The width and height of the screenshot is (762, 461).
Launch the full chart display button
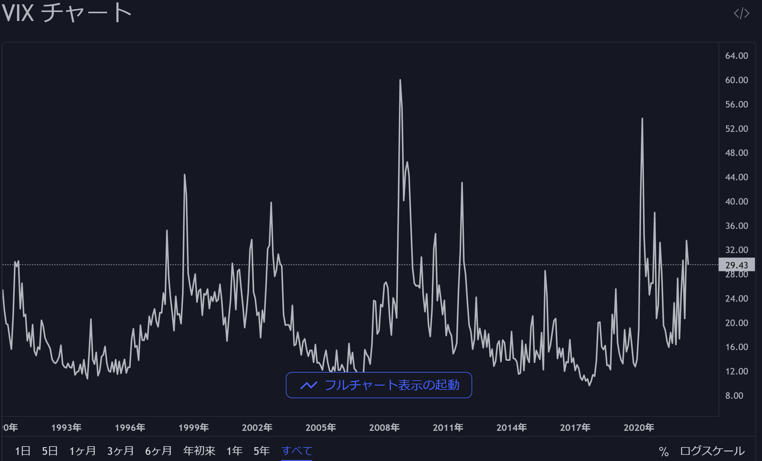[x=379, y=385]
